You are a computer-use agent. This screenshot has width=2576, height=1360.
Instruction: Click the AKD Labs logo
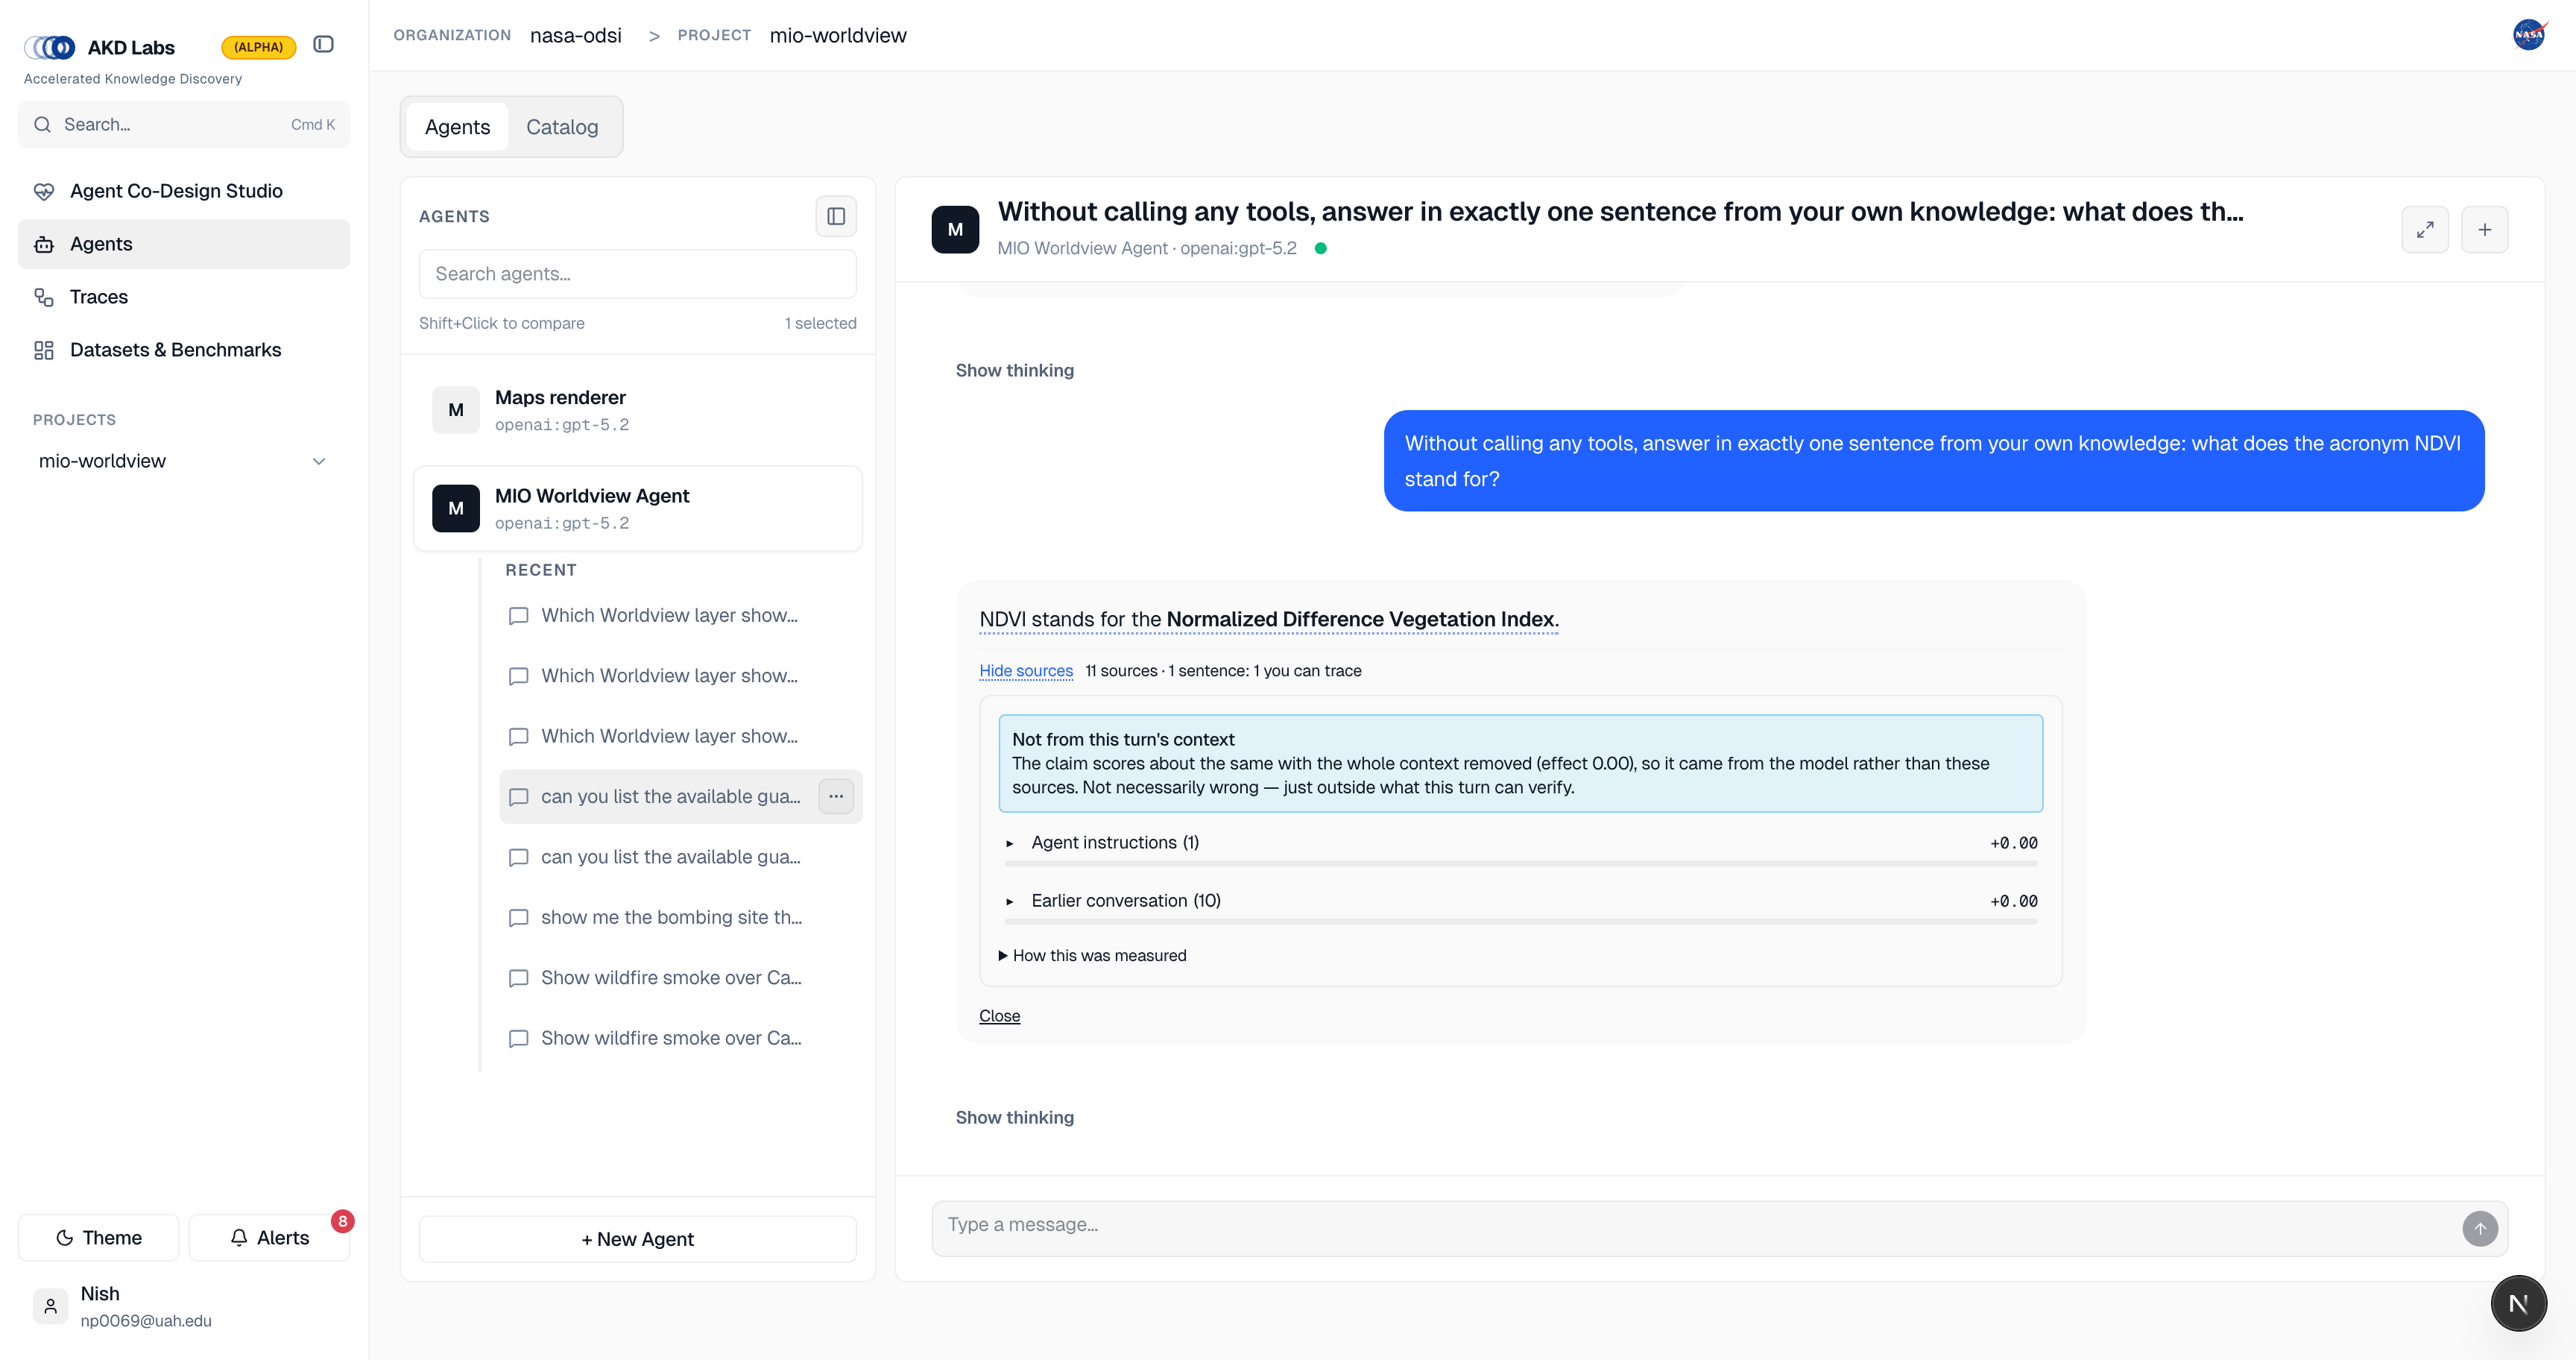pos(50,47)
